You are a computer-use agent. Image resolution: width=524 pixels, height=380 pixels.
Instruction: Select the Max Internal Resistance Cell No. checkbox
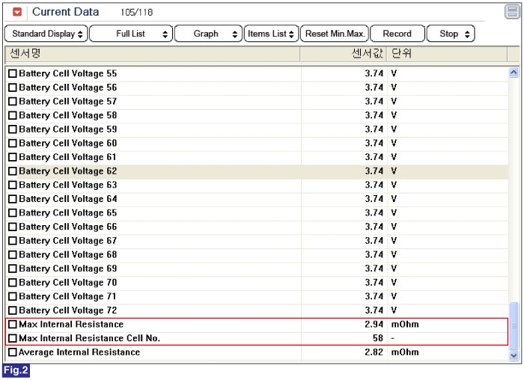[12, 339]
